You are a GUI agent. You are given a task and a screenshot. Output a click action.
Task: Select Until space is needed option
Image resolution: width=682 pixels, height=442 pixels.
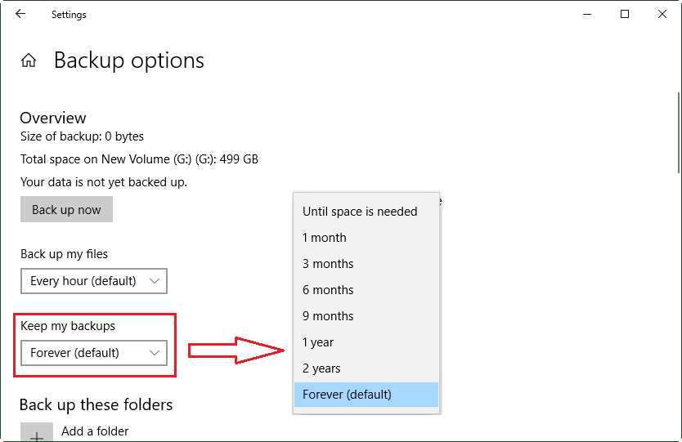click(x=360, y=212)
